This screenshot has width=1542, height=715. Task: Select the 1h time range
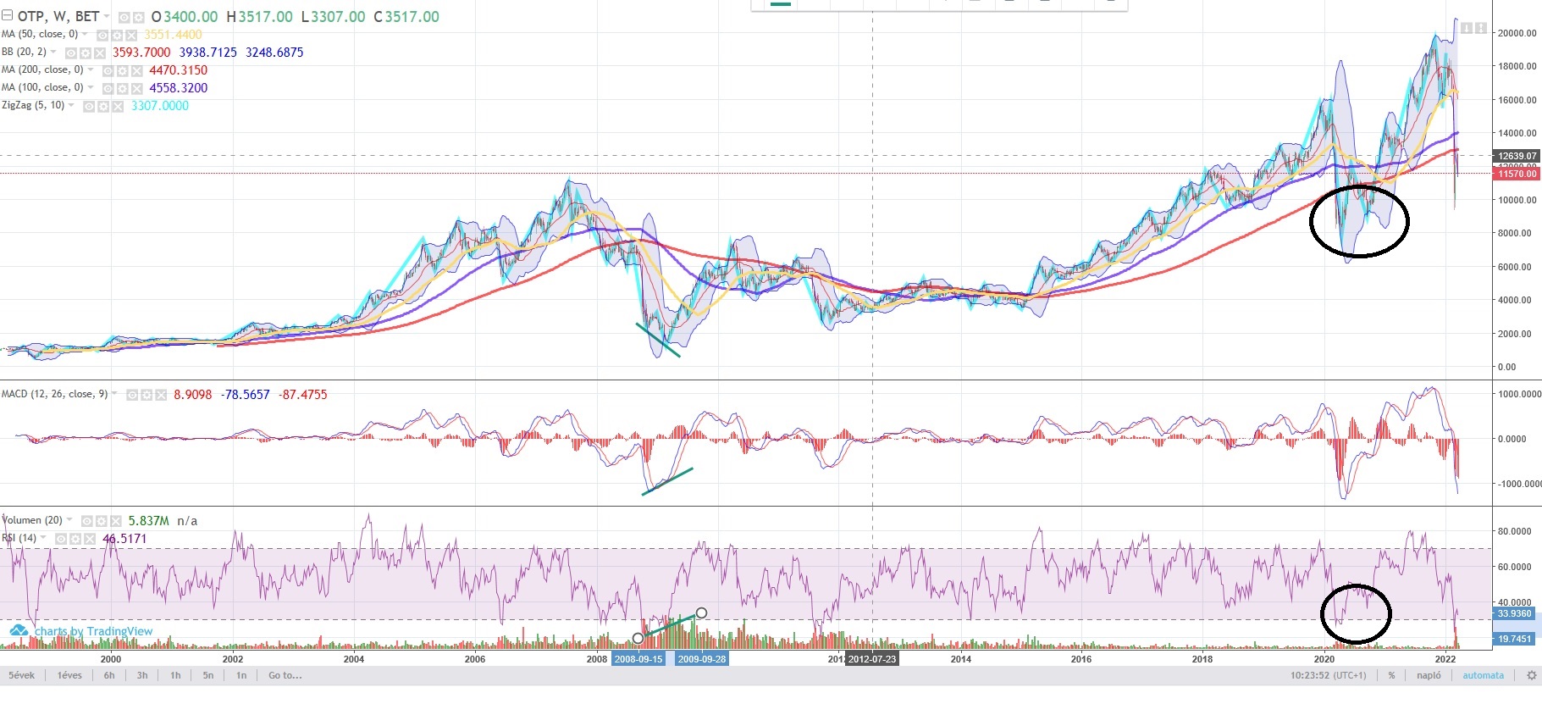pyautogui.click(x=175, y=675)
